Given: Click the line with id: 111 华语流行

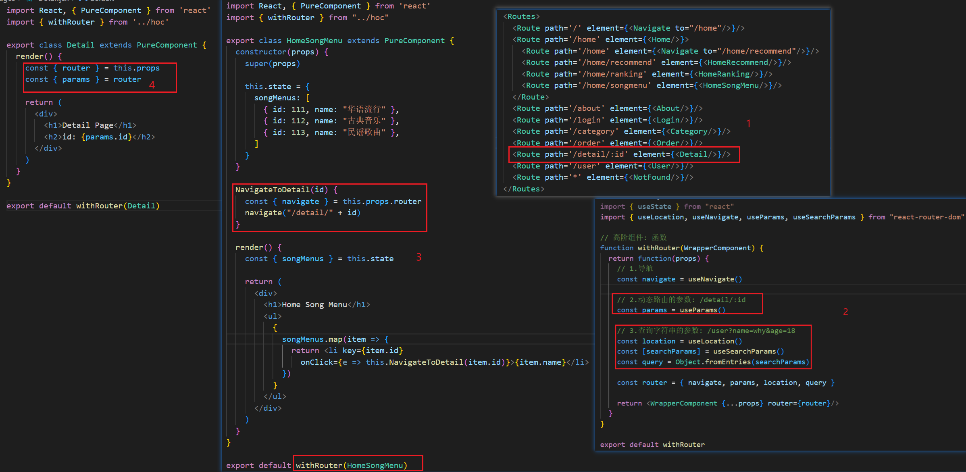Looking at the screenshot, I should 331,110.
